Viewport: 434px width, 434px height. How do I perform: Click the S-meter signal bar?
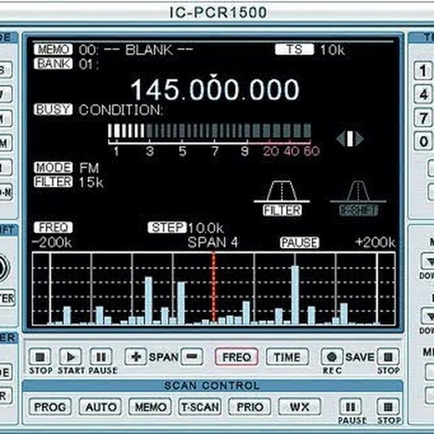coord(209,131)
